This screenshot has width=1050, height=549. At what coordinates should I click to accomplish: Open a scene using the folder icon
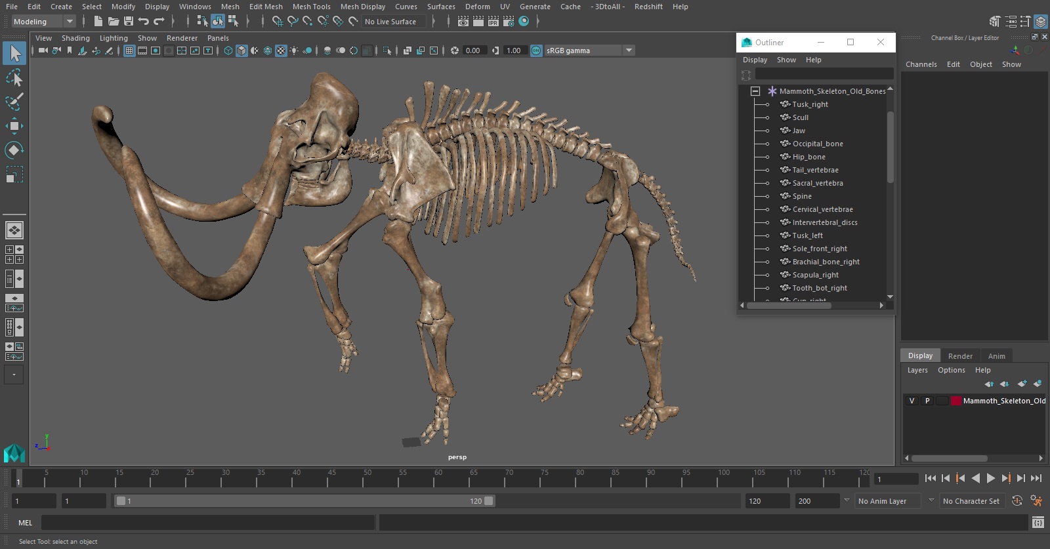pyautogui.click(x=114, y=22)
